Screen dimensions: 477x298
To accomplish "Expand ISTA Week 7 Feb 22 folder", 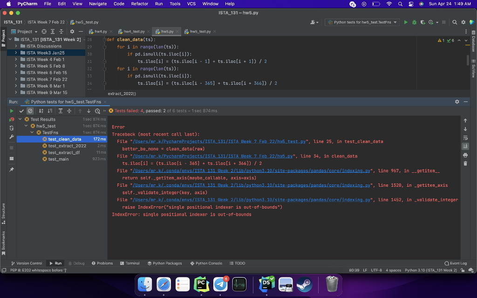I will [x=16, y=79].
